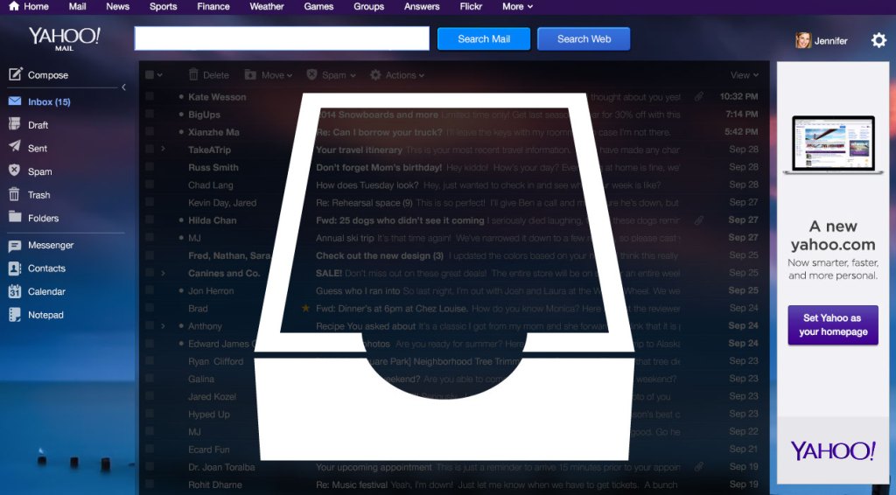Check the box for Chad Lang's email

(150, 185)
